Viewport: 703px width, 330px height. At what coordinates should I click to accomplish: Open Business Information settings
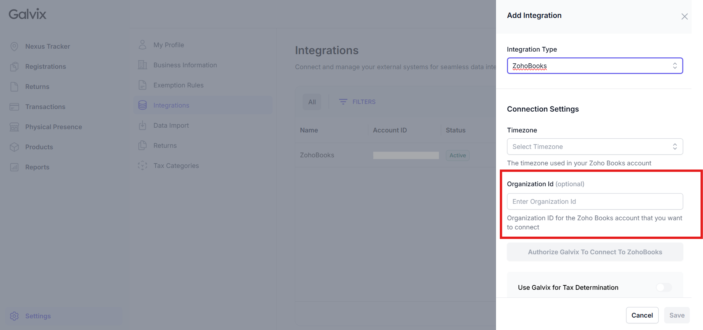[x=185, y=65]
